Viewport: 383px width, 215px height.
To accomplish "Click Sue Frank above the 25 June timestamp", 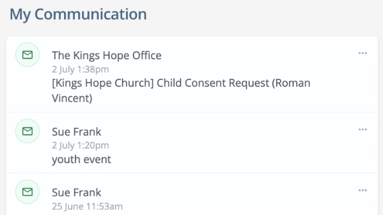I will (x=77, y=192).
